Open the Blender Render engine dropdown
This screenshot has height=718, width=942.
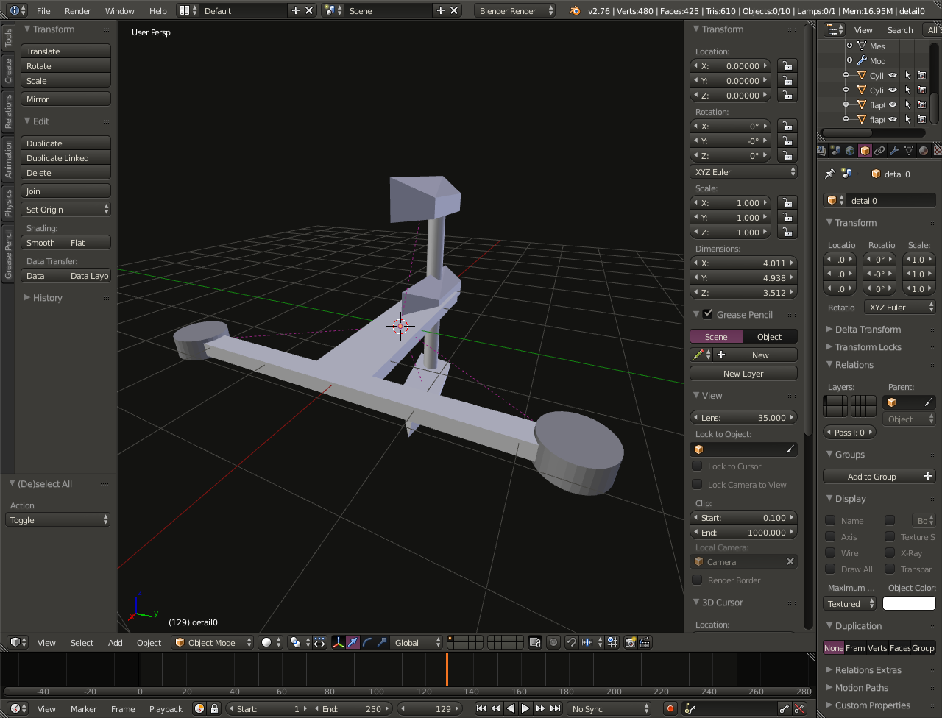(514, 10)
